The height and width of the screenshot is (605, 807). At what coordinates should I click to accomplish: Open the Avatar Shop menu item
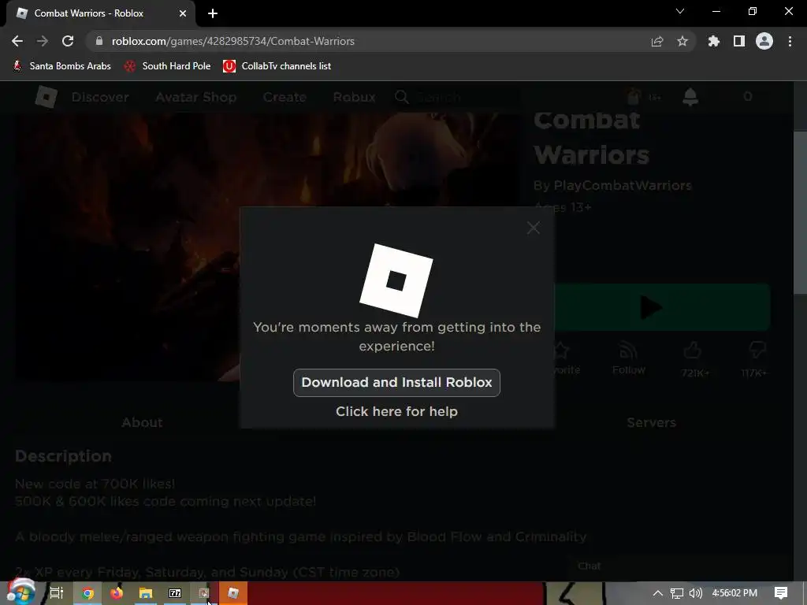(196, 97)
